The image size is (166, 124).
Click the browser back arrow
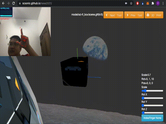click(x=3, y=3)
